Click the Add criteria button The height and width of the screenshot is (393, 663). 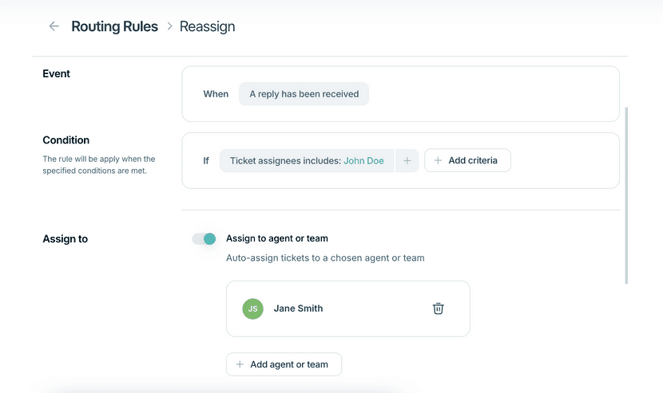[x=467, y=160]
